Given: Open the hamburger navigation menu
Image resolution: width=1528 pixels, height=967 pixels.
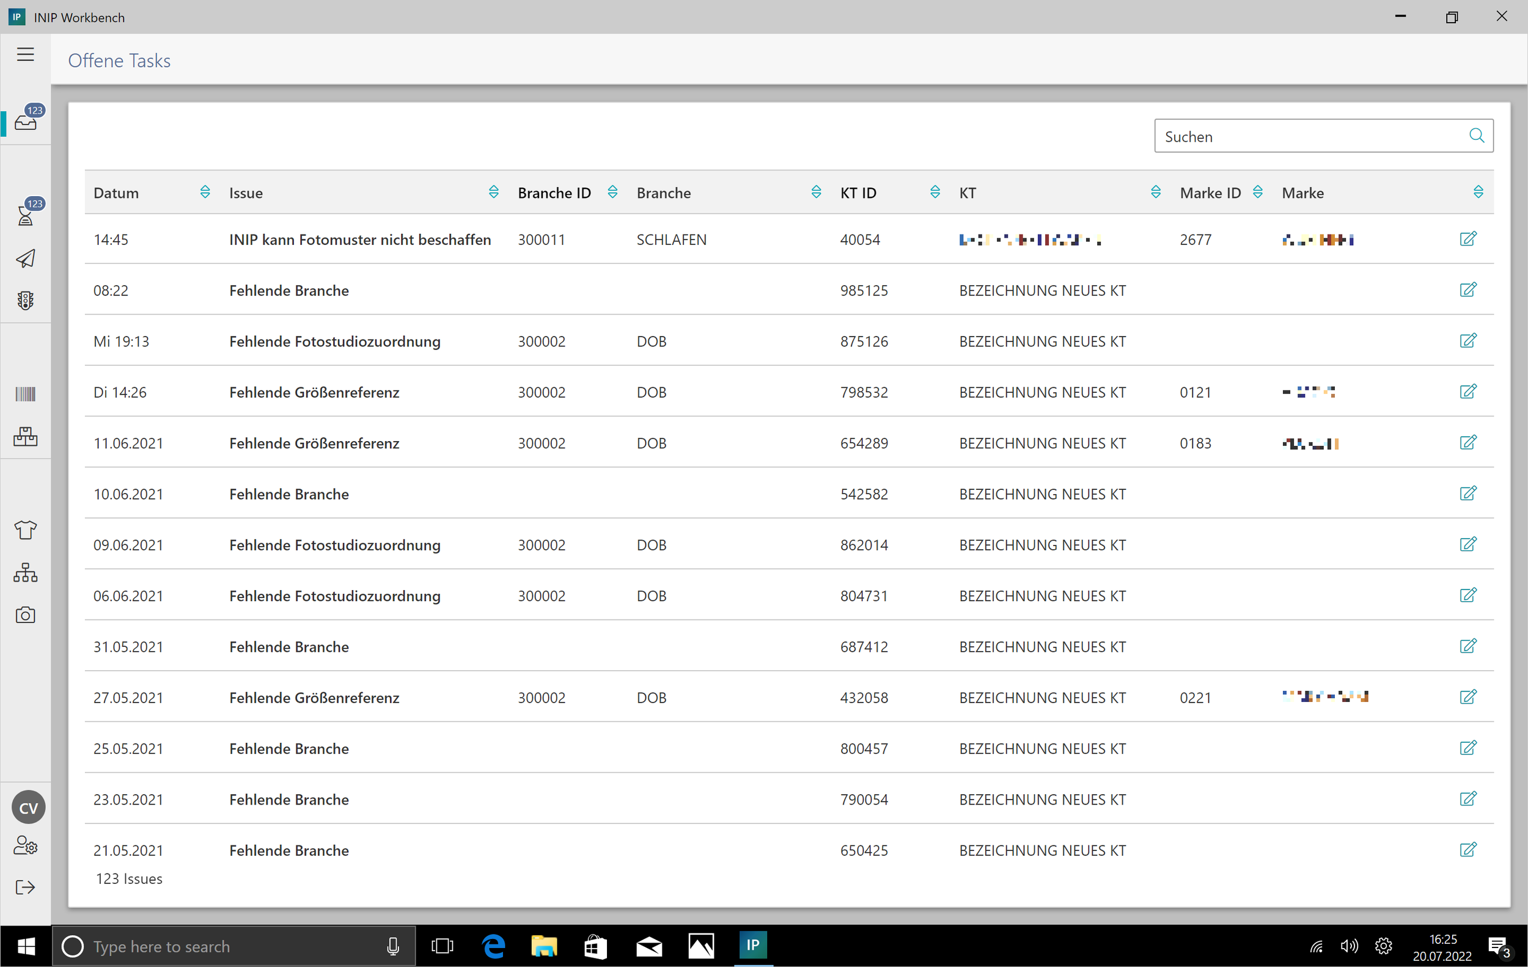Looking at the screenshot, I should pyautogui.click(x=26, y=54).
